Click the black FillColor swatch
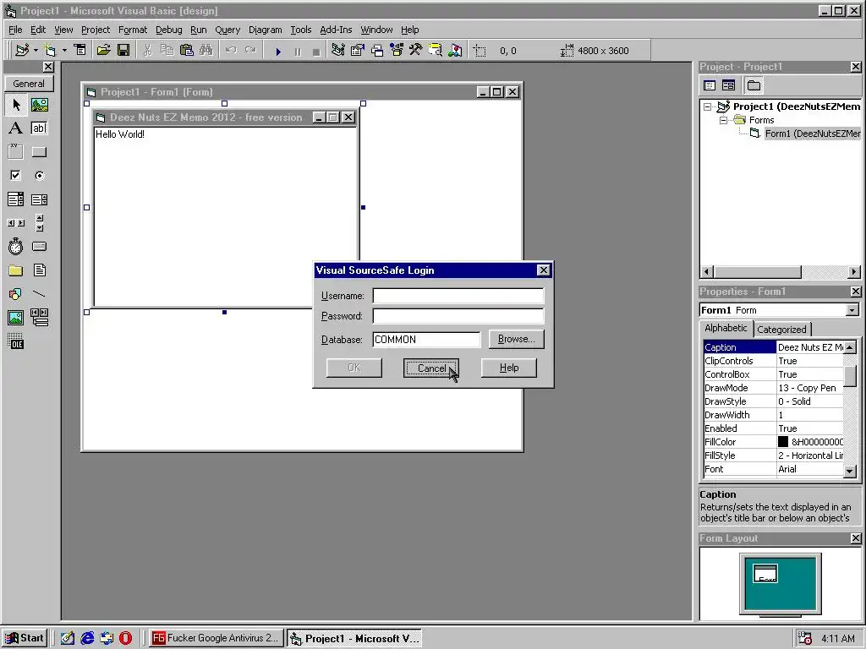The image size is (866, 649). click(x=783, y=442)
